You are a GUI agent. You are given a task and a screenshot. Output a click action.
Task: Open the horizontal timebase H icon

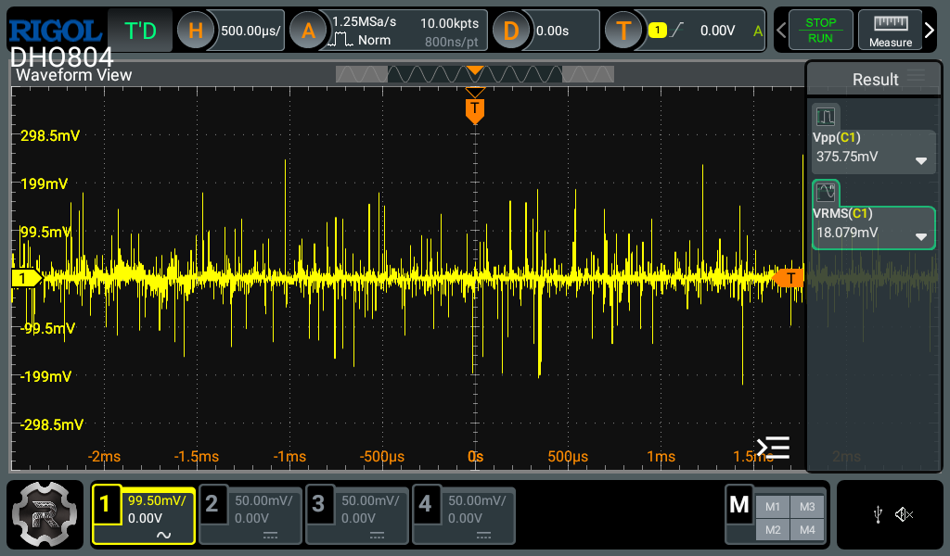point(196,31)
